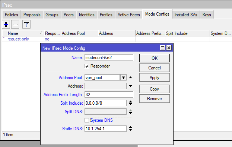Maximize the New IPsec Mode Config dialog
This screenshot has height=147, width=232.
[x=162, y=48]
